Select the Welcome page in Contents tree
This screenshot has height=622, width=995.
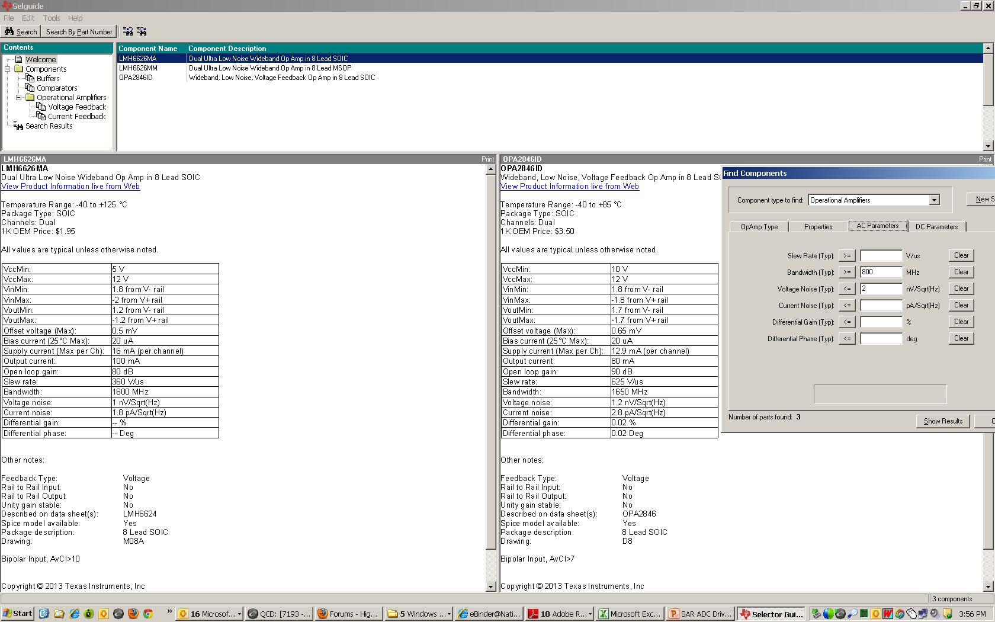[40, 59]
